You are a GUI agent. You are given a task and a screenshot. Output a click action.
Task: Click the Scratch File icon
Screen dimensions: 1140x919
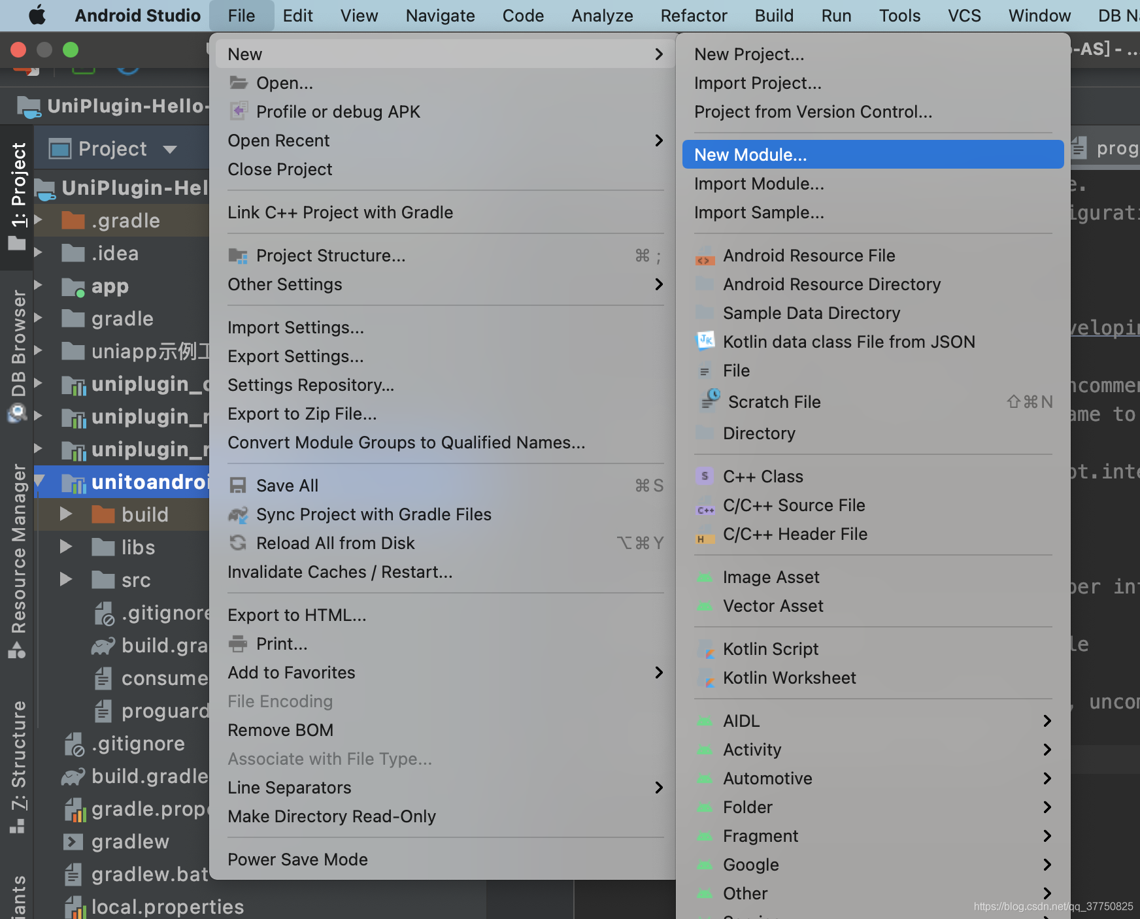pos(709,400)
